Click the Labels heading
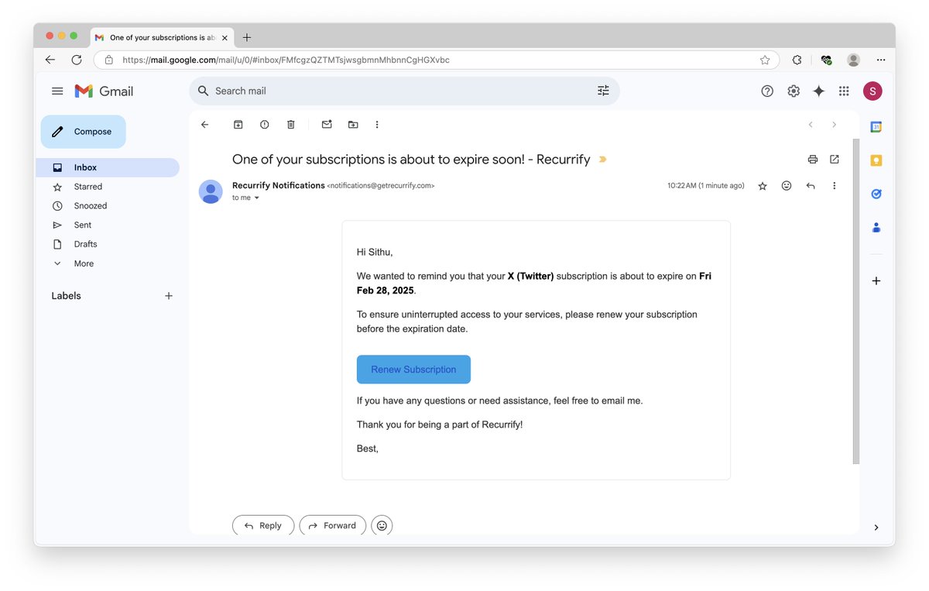Screen dimensions: 929x591 (x=66, y=296)
